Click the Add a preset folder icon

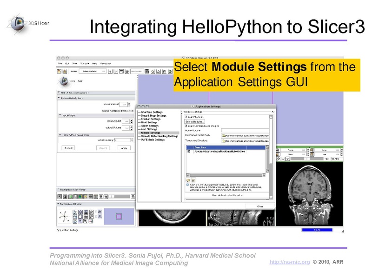188,180
